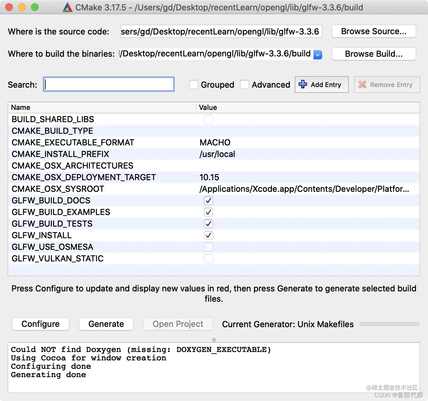The height and width of the screenshot is (401, 428).
Task: Uncheck GLFW_BUILD_DOCS option
Action: point(209,200)
